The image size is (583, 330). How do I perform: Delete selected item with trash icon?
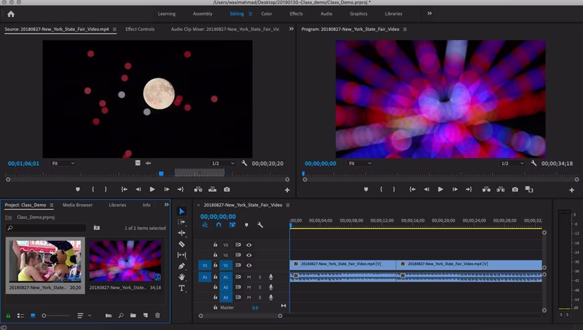click(x=158, y=315)
